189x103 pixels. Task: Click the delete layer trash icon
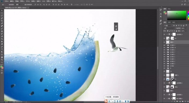[188, 102]
